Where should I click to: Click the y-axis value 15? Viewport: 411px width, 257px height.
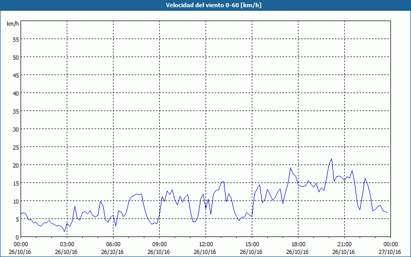(x=16, y=183)
